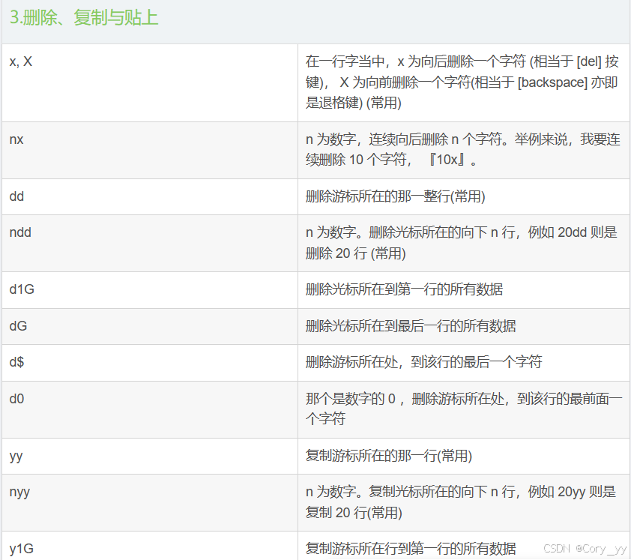The width and height of the screenshot is (631, 560).
Task: Select the 'x, X' command cell
Action: [150, 83]
